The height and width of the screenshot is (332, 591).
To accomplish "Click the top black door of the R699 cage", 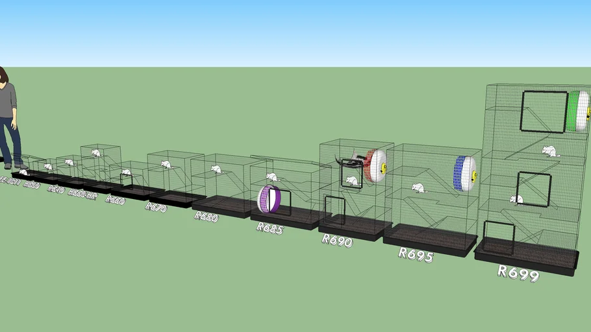I will 544,111.
